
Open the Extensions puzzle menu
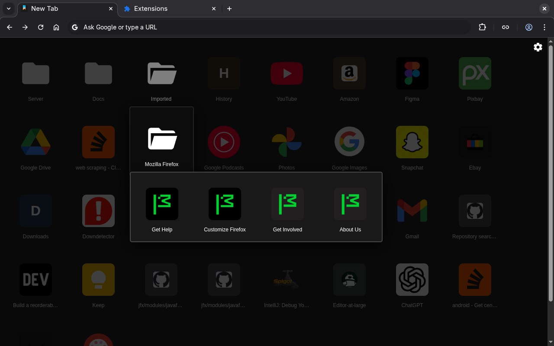[x=482, y=27]
